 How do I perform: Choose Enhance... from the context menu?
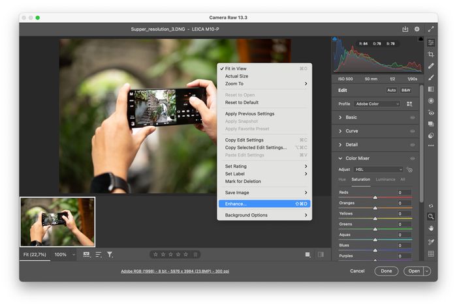pyautogui.click(x=264, y=204)
